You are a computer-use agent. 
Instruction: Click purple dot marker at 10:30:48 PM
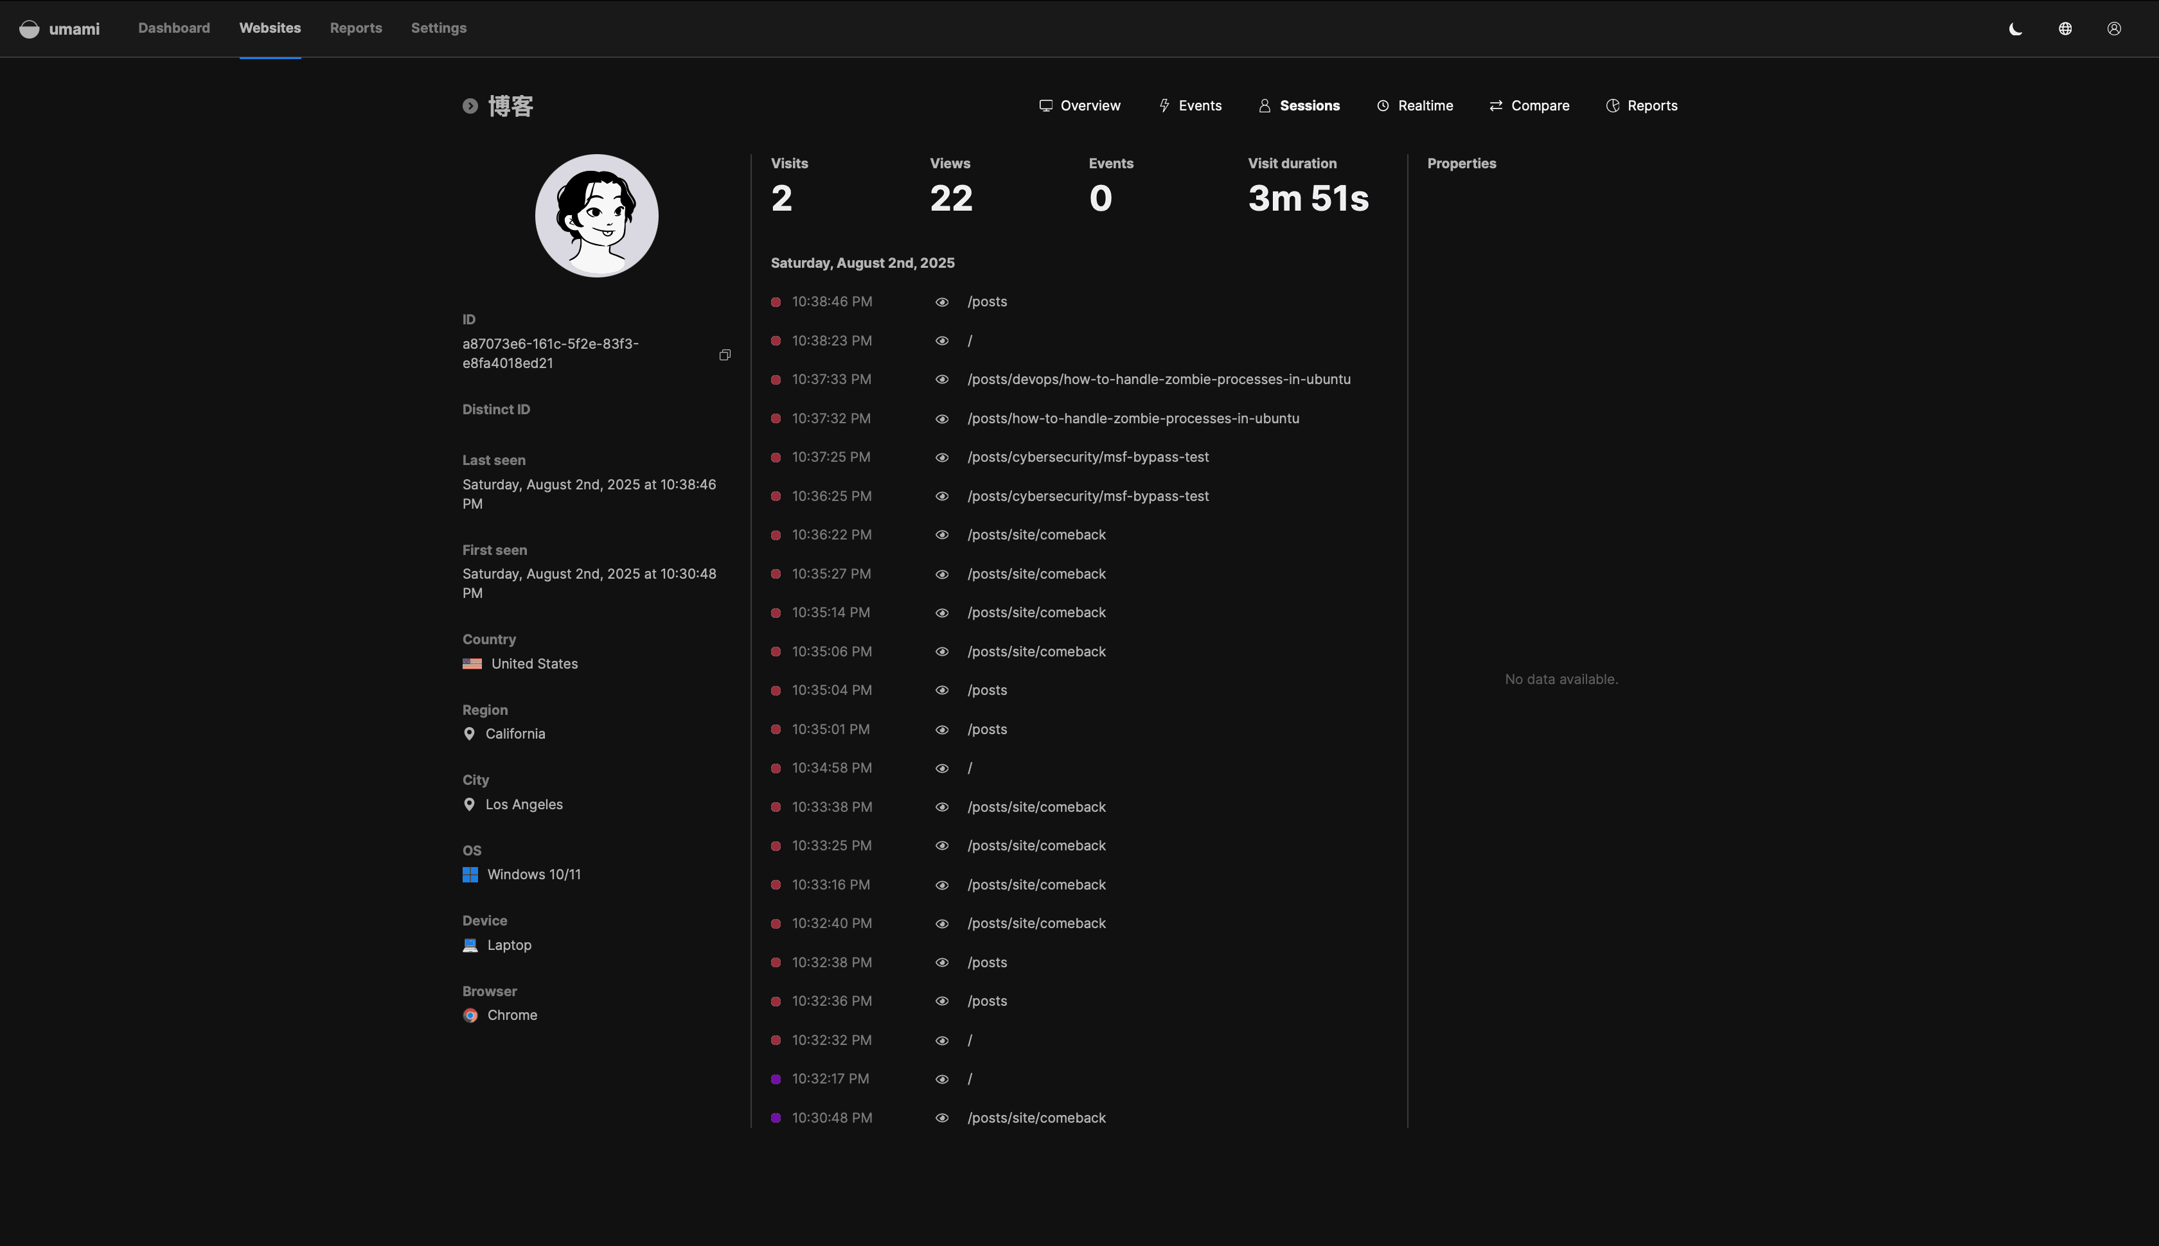776,1118
